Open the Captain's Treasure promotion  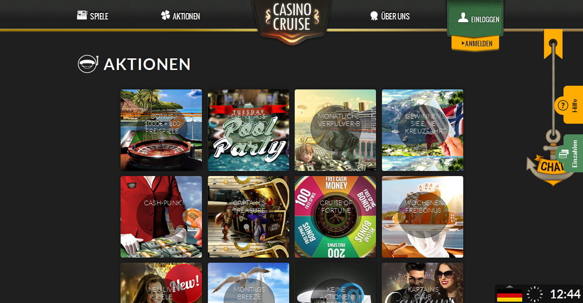click(x=248, y=217)
